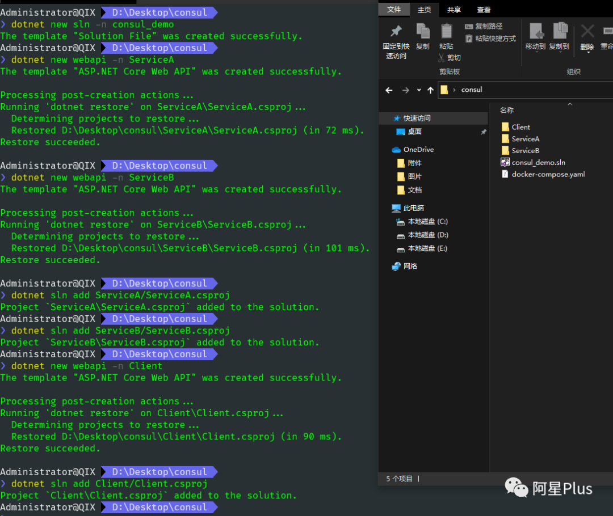
Task: Click the Up one level arrow
Action: click(x=430, y=90)
